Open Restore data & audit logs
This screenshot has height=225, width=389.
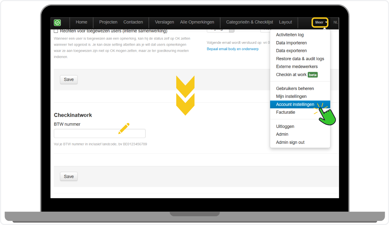point(300,59)
